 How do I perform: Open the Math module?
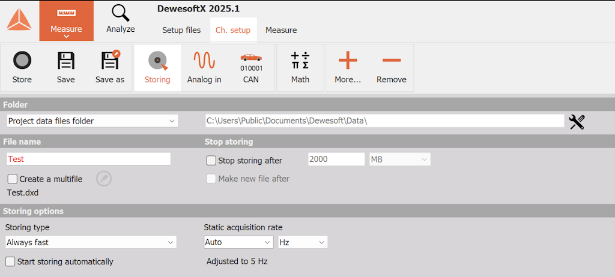pos(300,68)
